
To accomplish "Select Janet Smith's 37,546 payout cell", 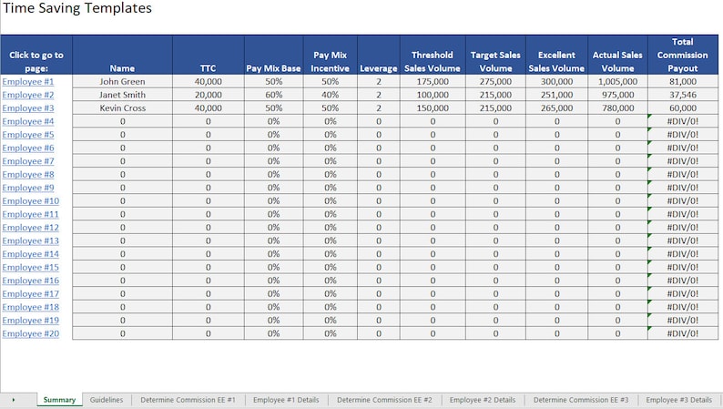I will point(683,95).
